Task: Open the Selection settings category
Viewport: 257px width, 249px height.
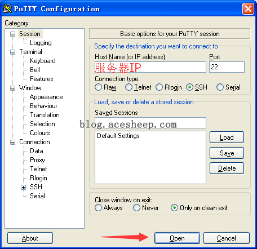Action: click(42, 124)
